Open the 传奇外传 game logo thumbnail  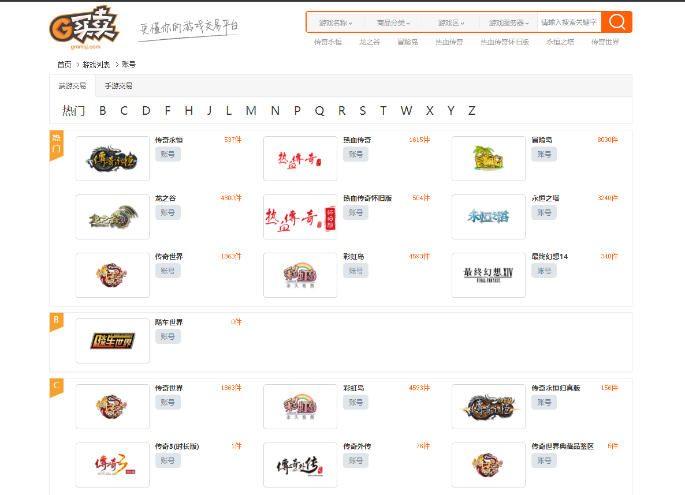(x=300, y=465)
